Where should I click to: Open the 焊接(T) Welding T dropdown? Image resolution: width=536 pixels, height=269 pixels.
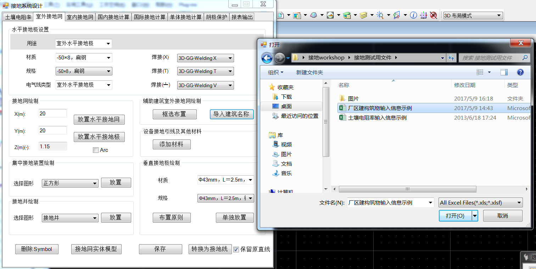pyautogui.click(x=206, y=71)
